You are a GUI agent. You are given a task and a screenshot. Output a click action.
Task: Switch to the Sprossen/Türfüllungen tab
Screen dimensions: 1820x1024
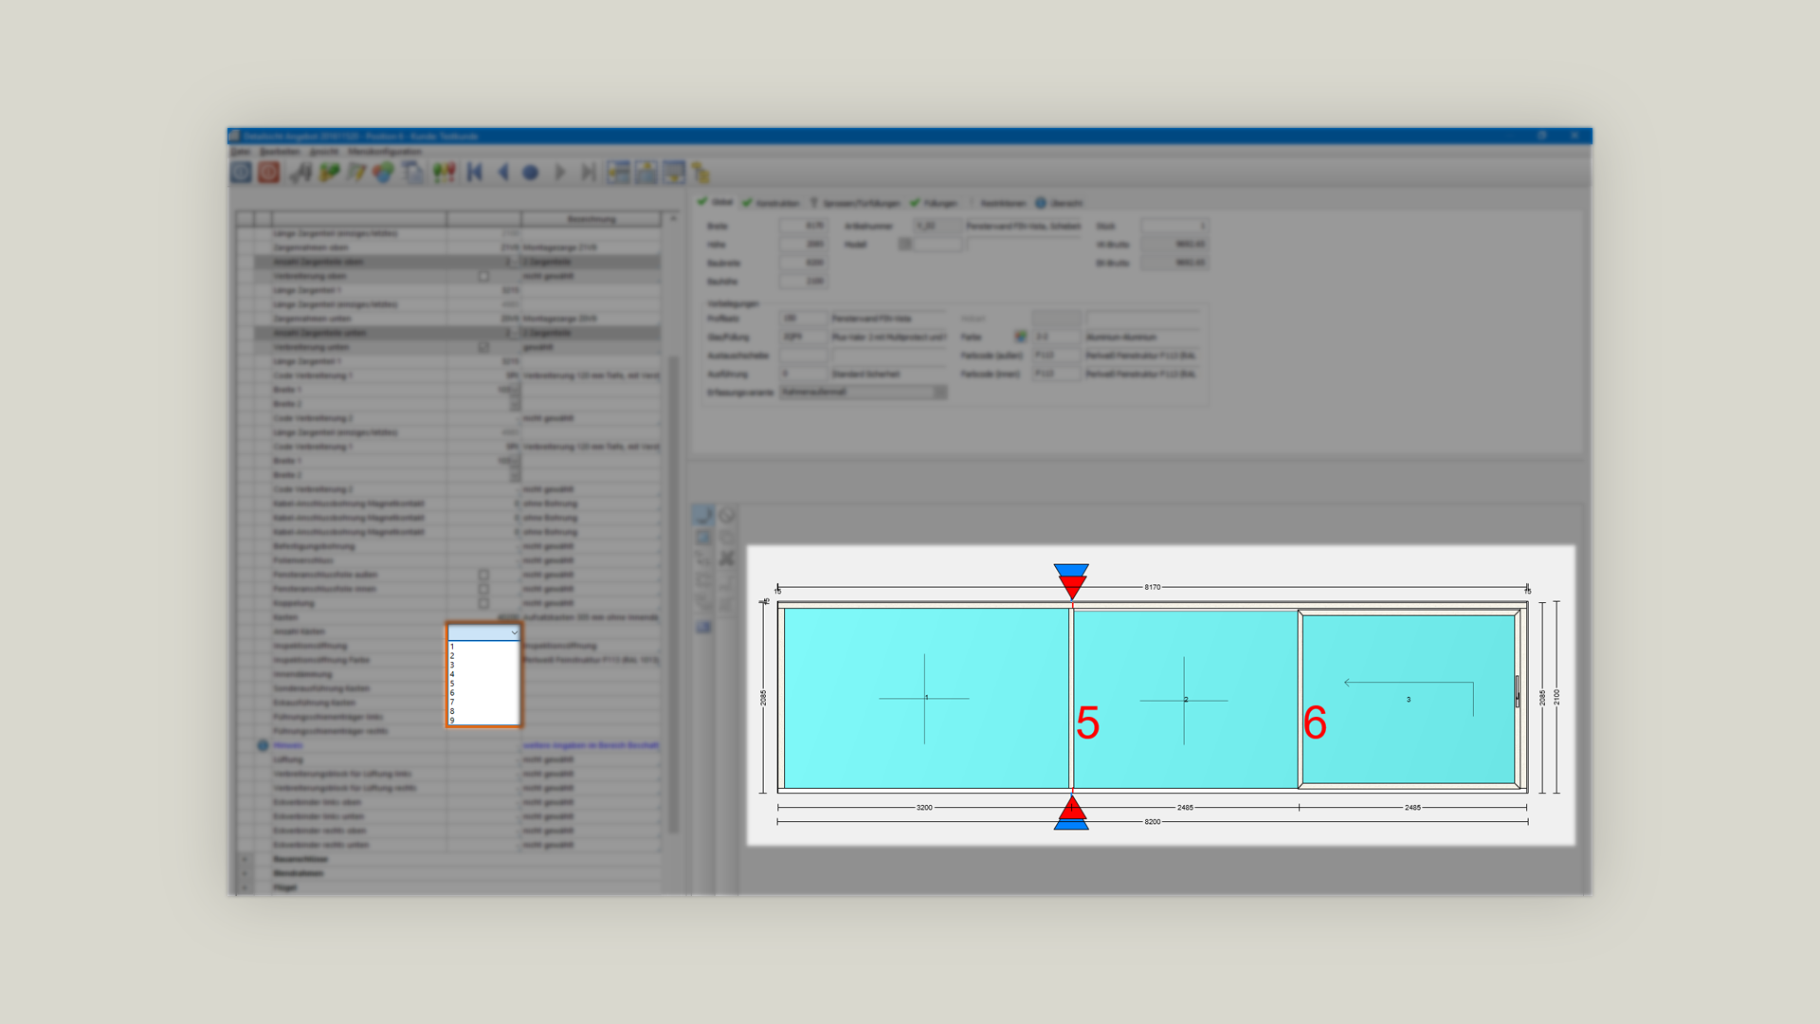[x=855, y=203]
